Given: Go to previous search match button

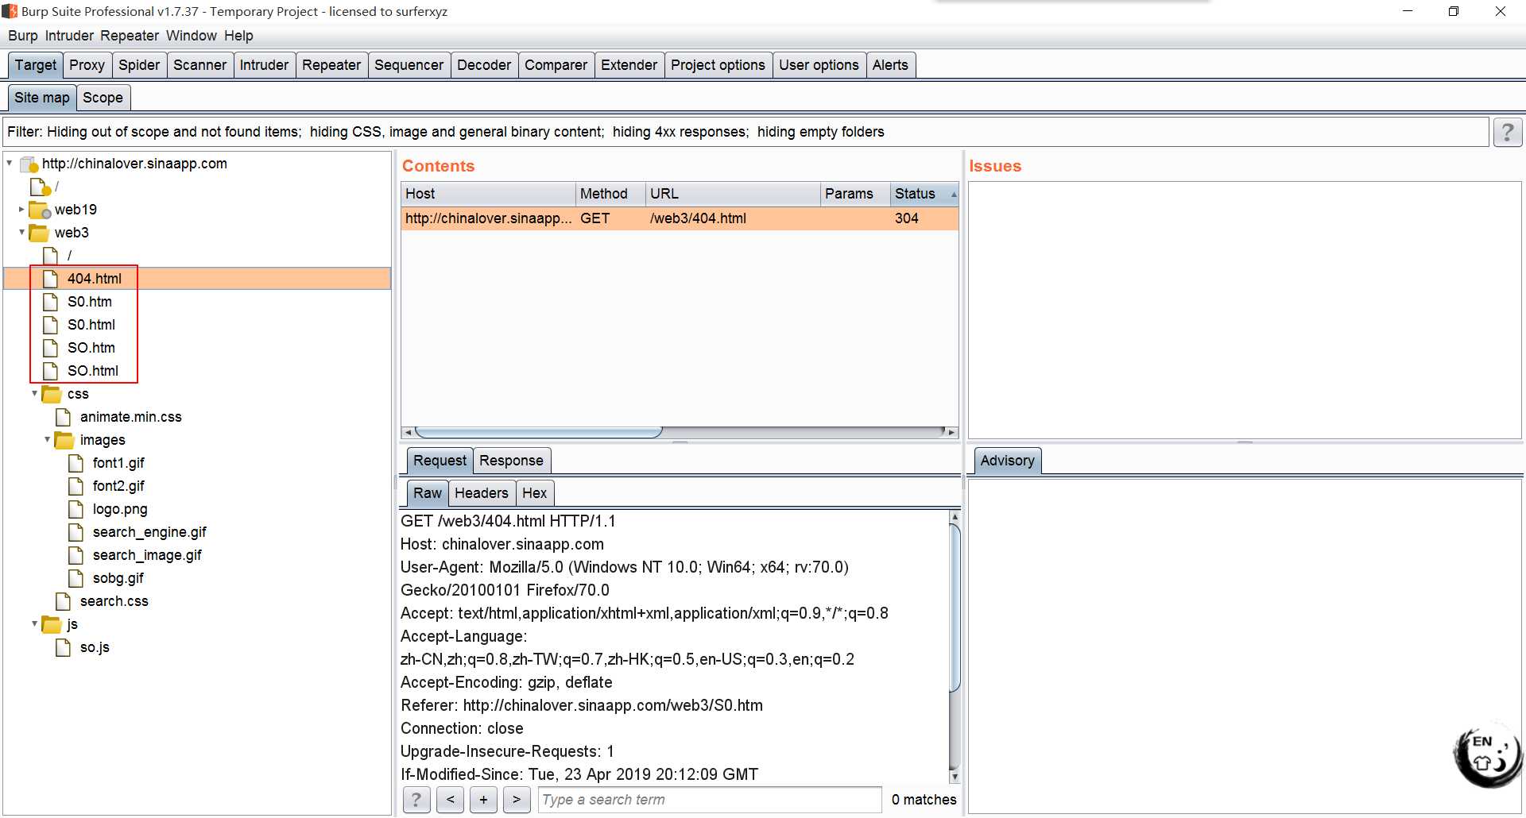Looking at the screenshot, I should coord(450,800).
